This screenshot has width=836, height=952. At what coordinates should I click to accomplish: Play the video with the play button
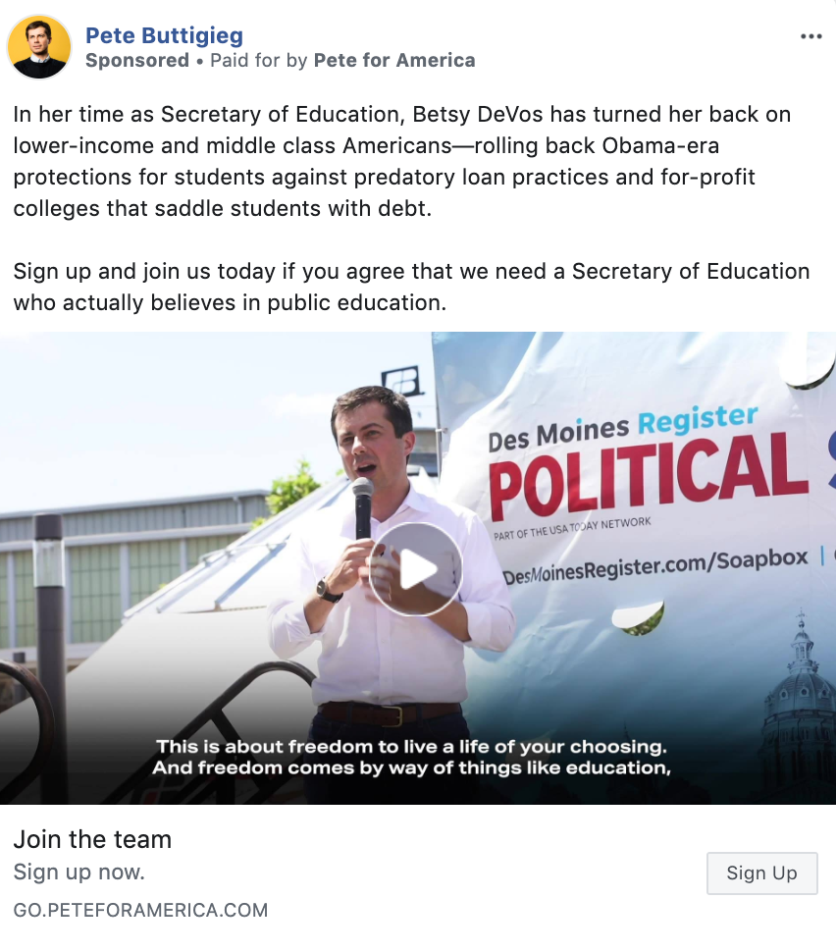(x=416, y=569)
